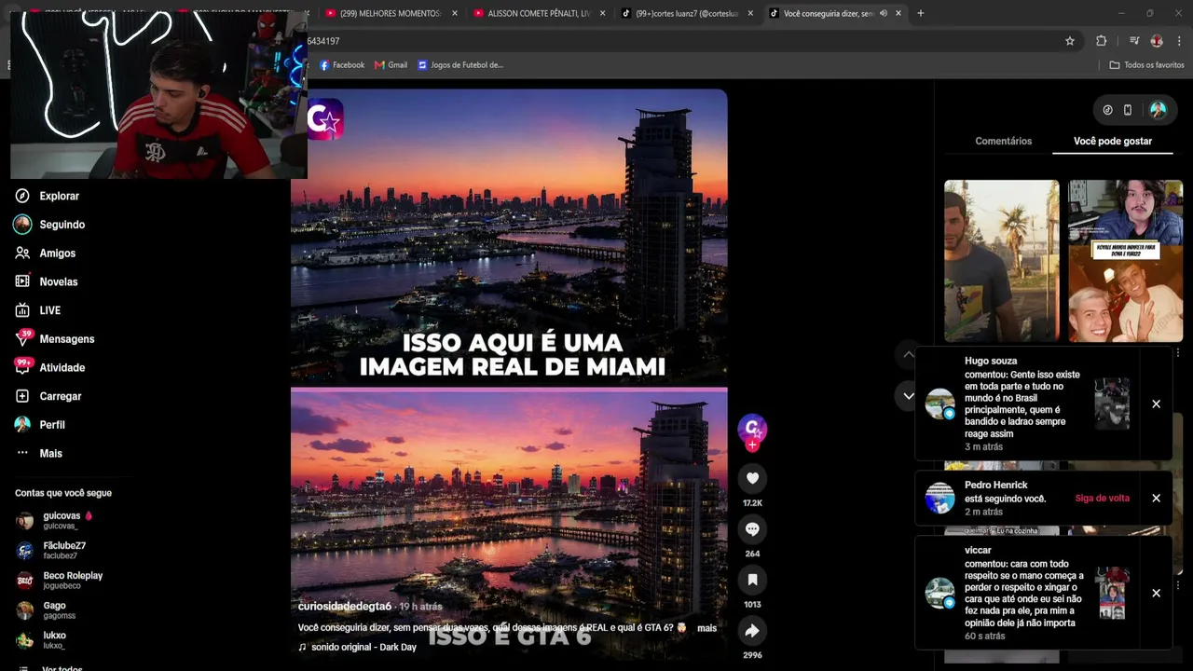The width and height of the screenshot is (1193, 671).
Task: Open the 'ROYALE MANDA INDIRETA' recommended video thumbnail
Action: pos(1126,261)
